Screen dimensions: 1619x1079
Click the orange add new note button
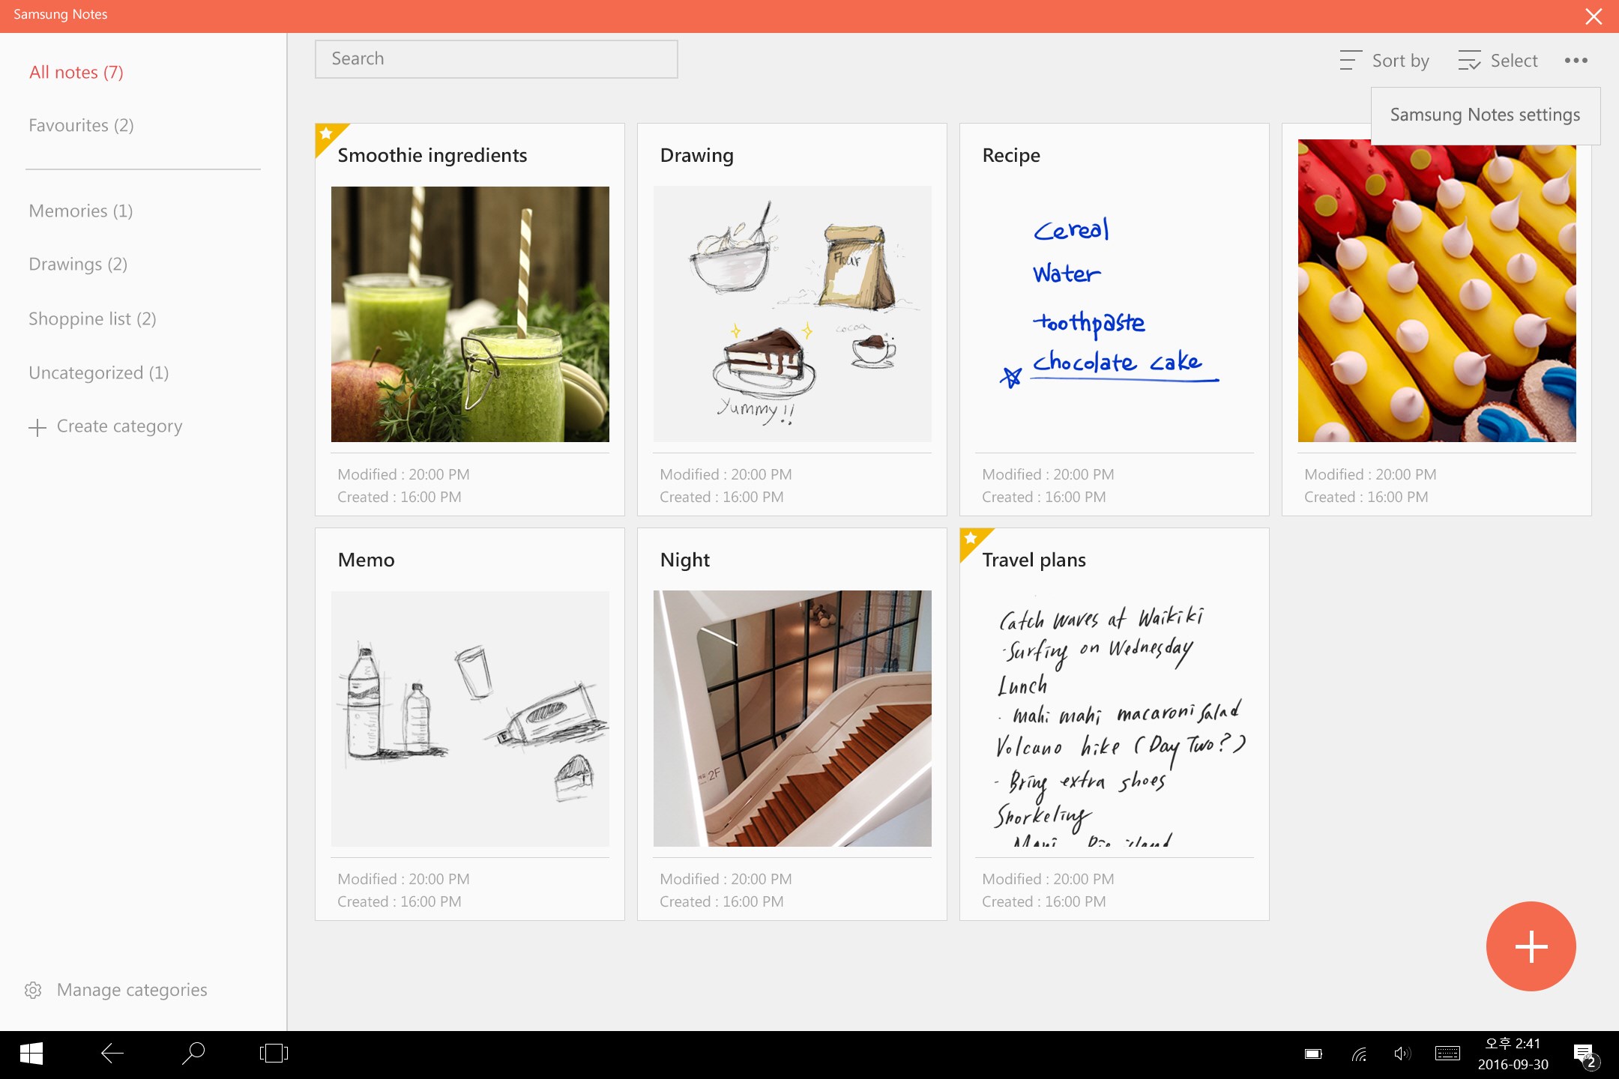(1531, 946)
